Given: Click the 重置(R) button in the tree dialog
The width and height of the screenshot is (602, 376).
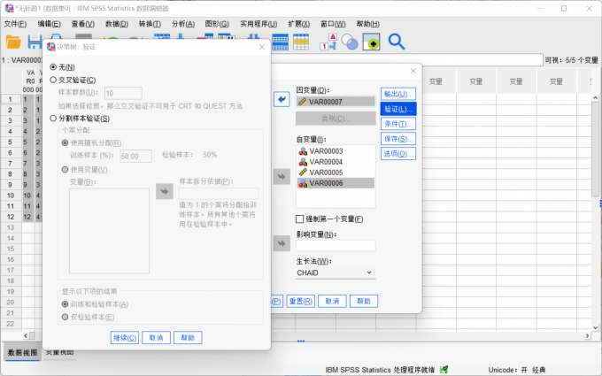Looking at the screenshot, I should click(301, 301).
